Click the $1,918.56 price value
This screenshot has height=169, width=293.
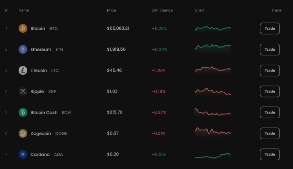[116, 49]
